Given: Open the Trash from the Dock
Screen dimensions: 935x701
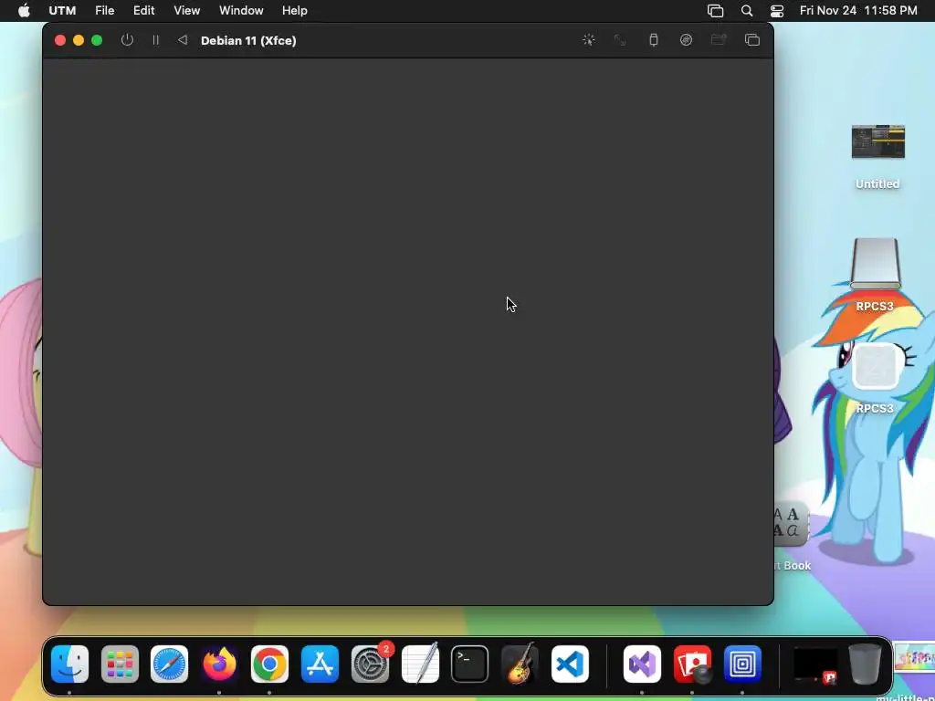Looking at the screenshot, I should (866, 664).
